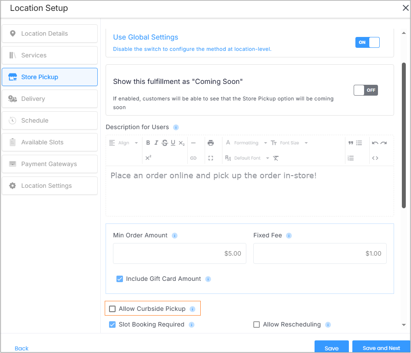Clear text formatting in editor
411x353 pixels.
[276, 158]
